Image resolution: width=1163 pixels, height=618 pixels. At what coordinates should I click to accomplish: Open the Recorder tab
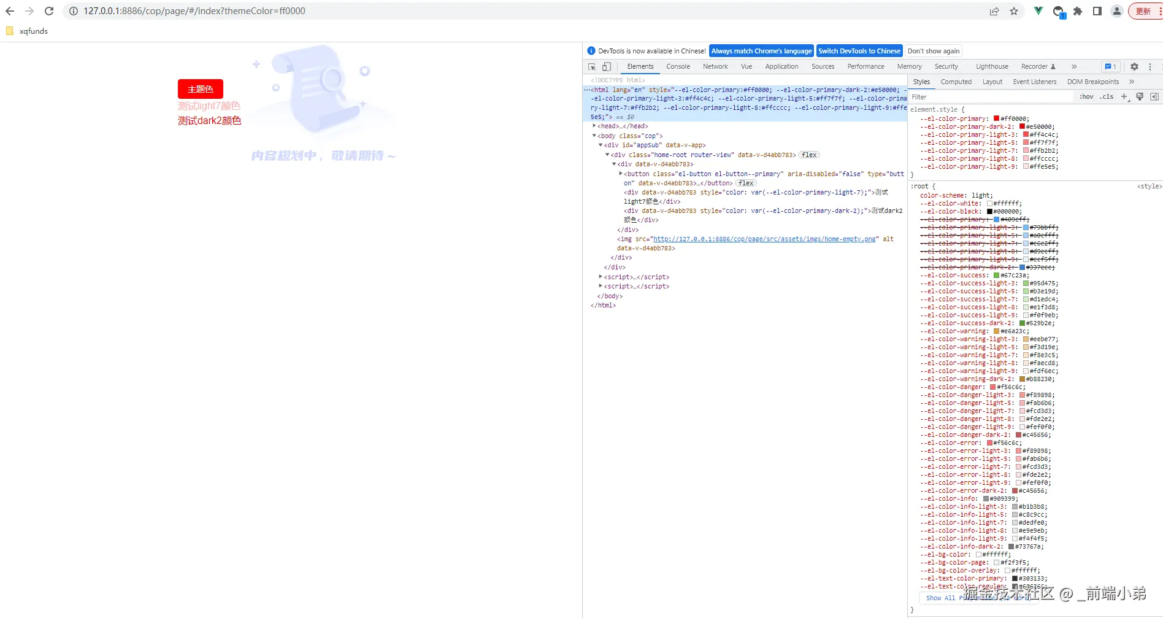(x=1038, y=67)
